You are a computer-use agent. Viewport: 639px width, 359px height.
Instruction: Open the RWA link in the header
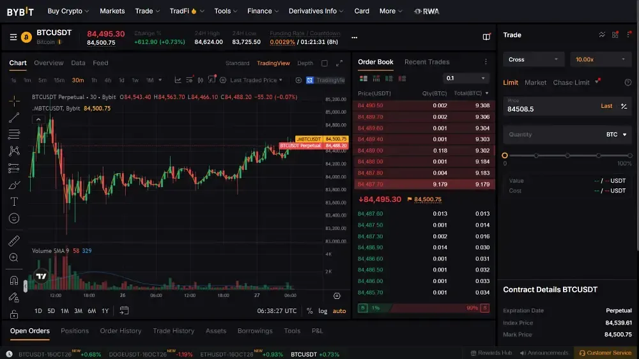click(426, 11)
